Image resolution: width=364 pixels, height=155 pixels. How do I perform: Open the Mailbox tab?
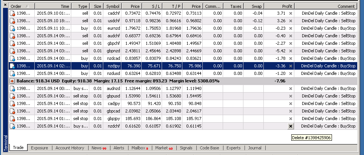click(139, 148)
